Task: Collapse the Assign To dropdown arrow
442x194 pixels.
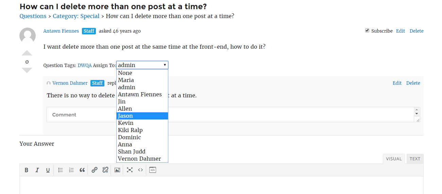Action: (165, 65)
